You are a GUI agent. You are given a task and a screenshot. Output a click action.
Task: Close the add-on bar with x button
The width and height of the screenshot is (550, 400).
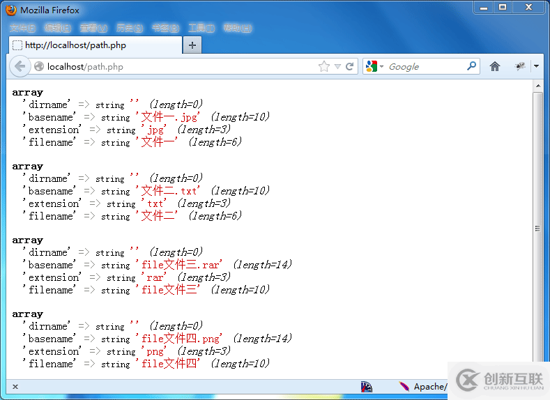[x=15, y=387]
